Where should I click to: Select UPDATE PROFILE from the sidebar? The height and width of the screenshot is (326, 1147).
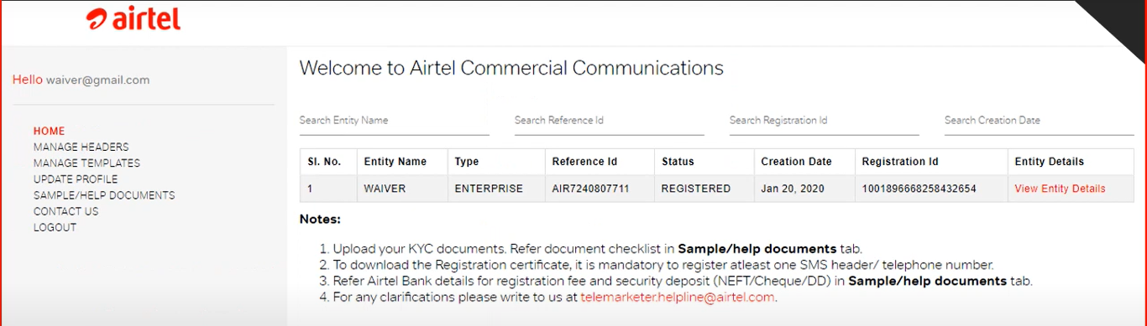pyautogui.click(x=76, y=179)
